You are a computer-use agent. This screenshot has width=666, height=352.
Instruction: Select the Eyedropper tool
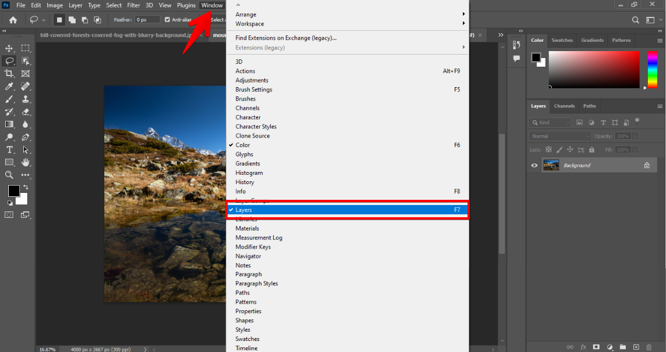(9, 87)
